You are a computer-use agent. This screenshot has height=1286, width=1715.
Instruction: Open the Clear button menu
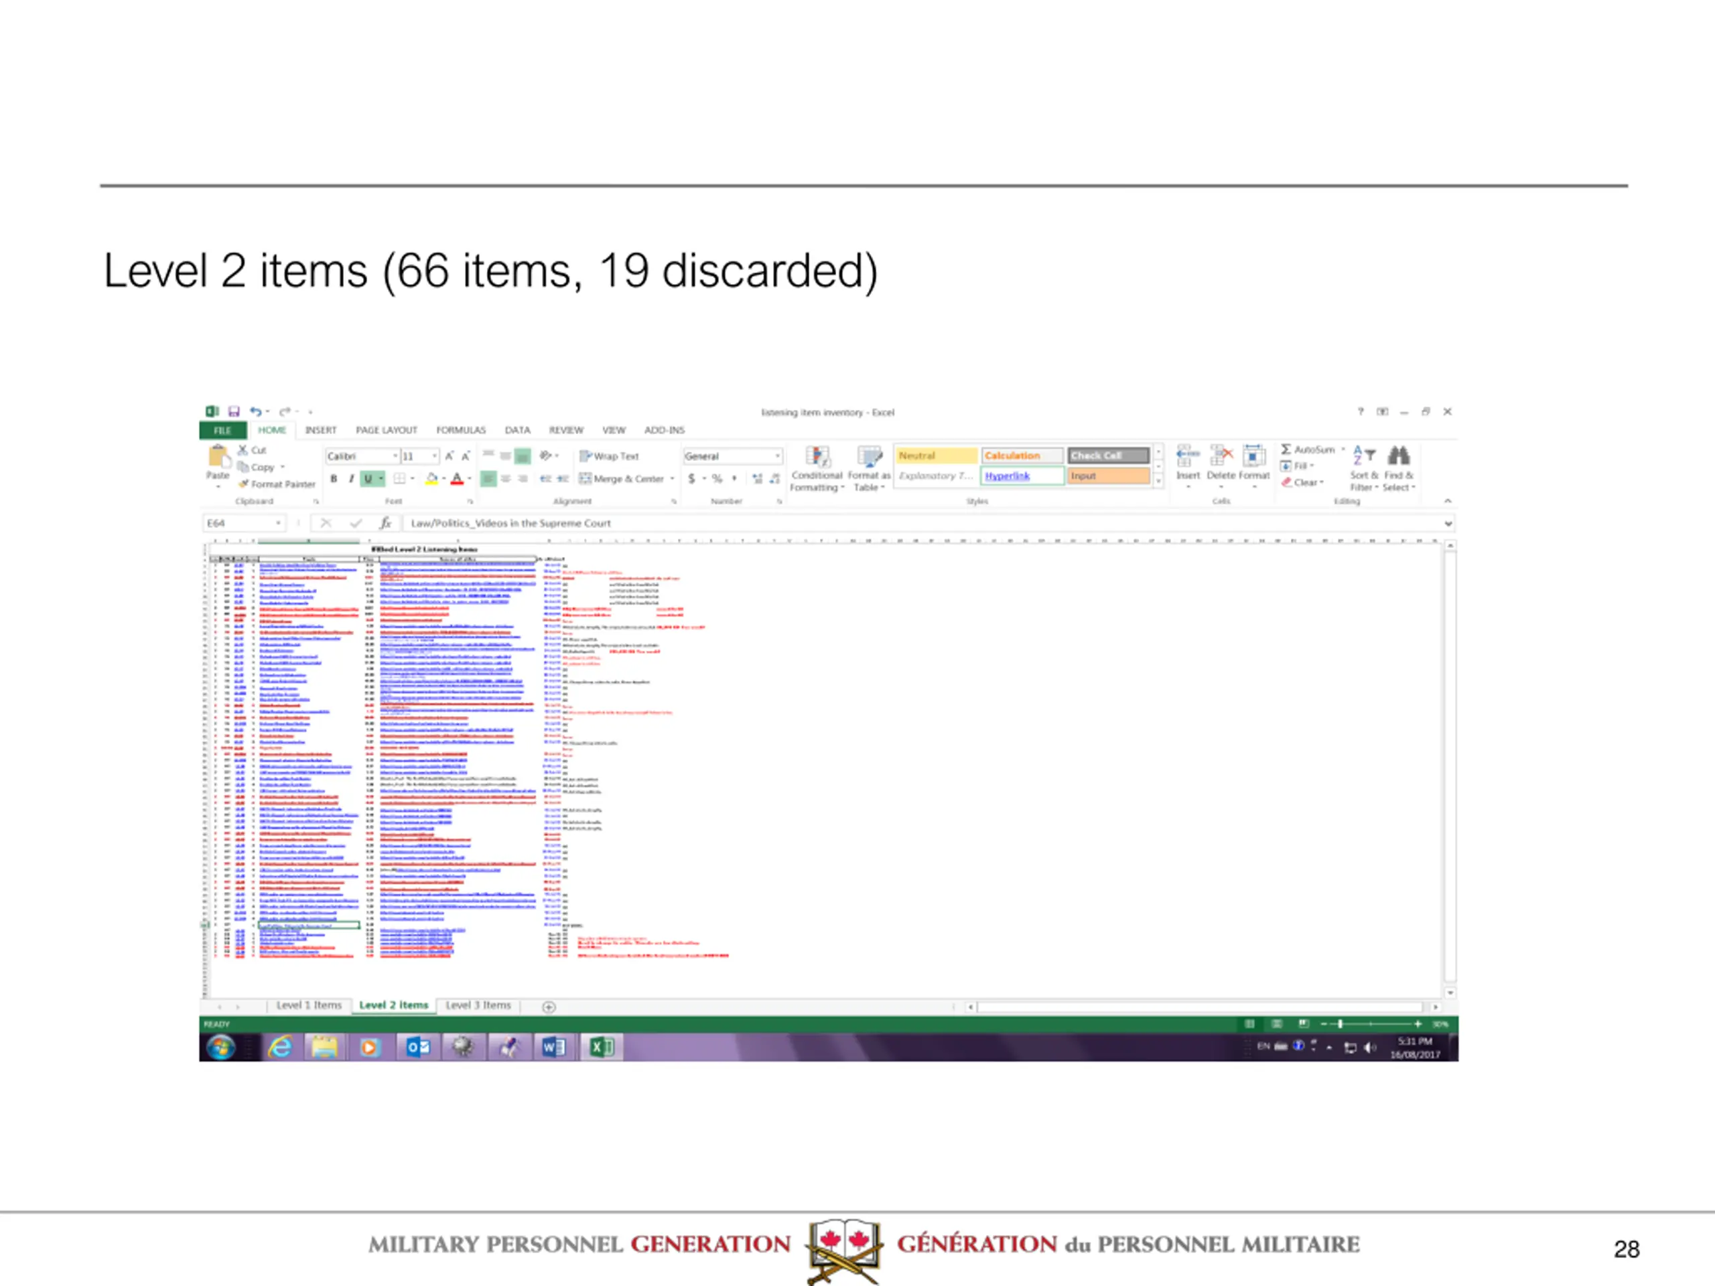[x=1302, y=482]
